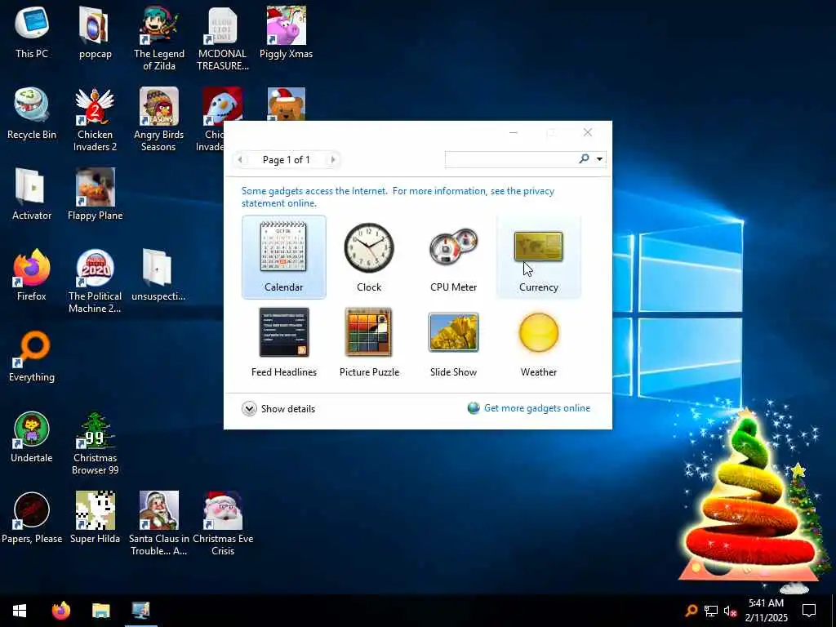This screenshot has width=836, height=627.
Task: Select The Political Machine 2020 shortcut
Action: pos(95,281)
